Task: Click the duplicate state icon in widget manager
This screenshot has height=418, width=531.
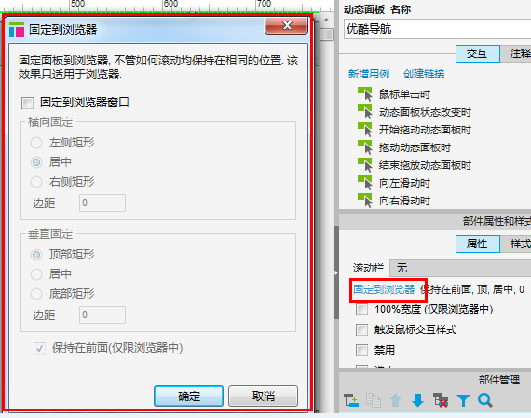Action: click(374, 400)
